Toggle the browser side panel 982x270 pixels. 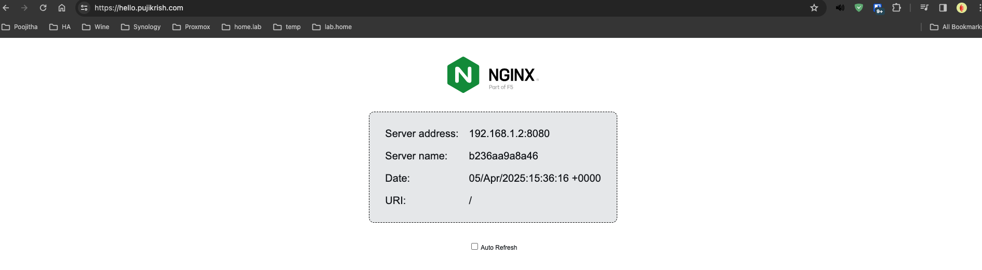coord(943,8)
